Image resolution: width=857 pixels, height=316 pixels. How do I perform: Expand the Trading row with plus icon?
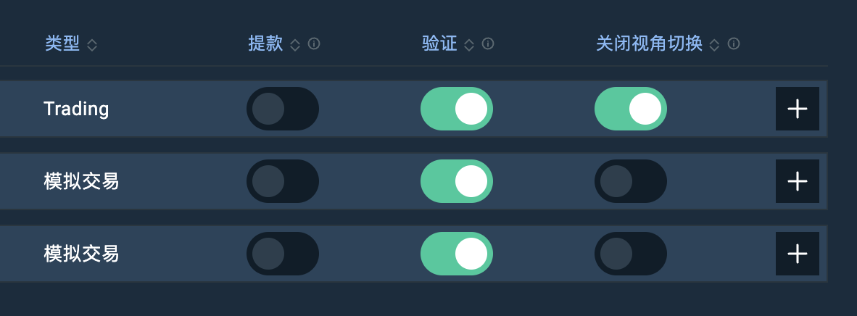(798, 109)
